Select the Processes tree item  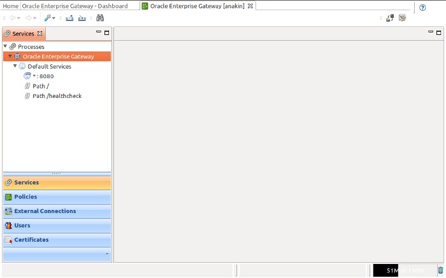pyautogui.click(x=31, y=46)
